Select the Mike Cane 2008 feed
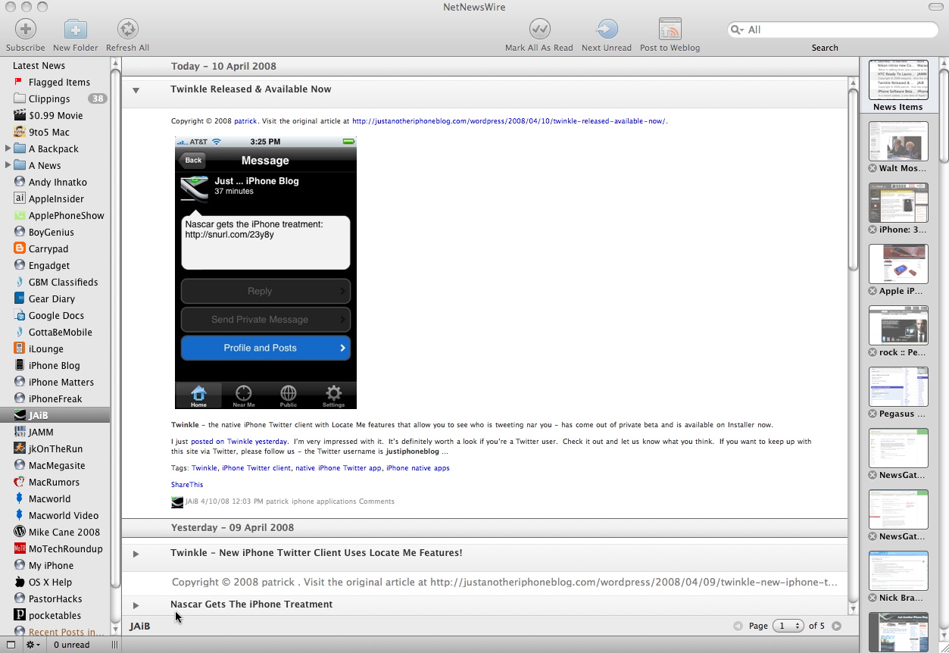 click(64, 532)
